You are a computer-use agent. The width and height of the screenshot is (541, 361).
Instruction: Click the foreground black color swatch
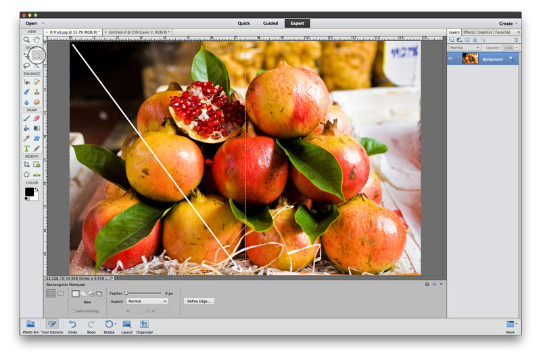coord(29,192)
